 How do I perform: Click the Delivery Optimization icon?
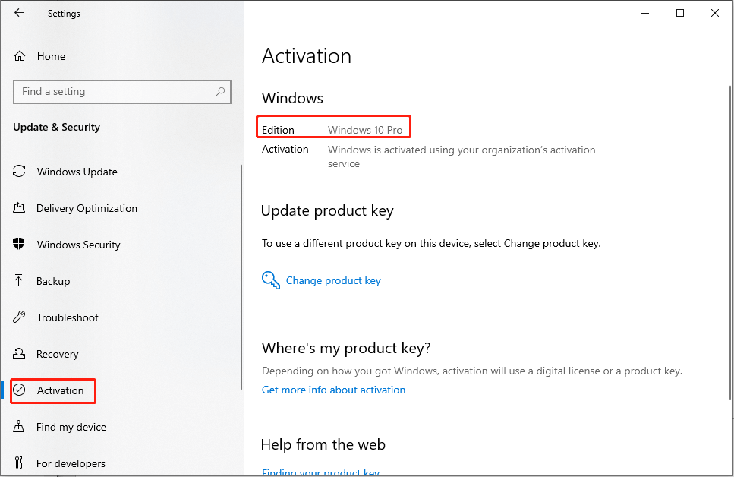[x=20, y=208]
